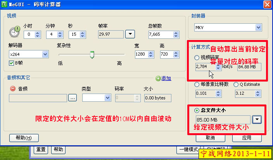Click the audio 码率 bitrate field

(x=128, y=98)
